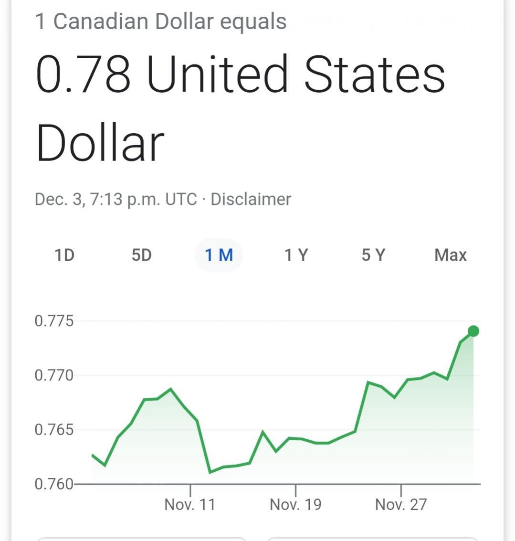Click the "1 Canadian Dollar equals" text
The height and width of the screenshot is (541, 515).
161,21
